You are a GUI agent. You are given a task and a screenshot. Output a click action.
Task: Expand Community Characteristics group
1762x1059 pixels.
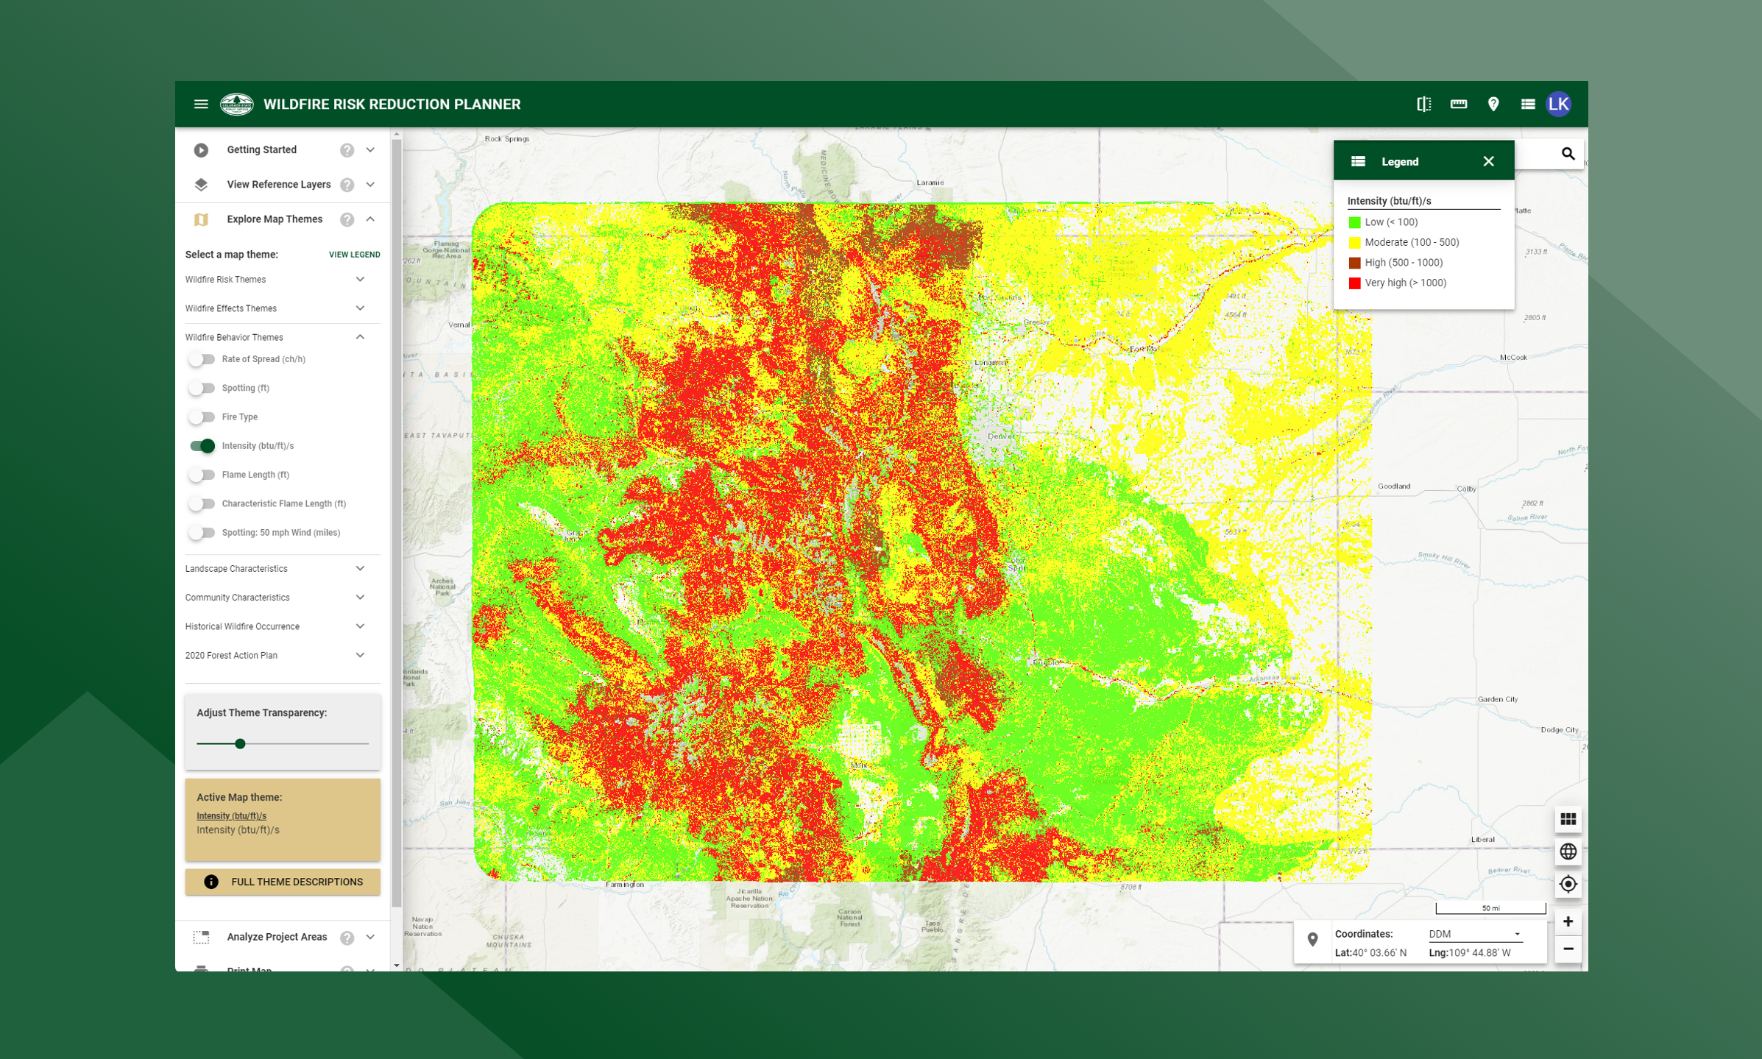coord(360,598)
